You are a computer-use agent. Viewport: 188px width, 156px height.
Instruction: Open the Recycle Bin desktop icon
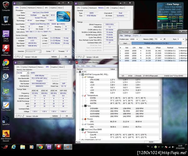(6, 21)
